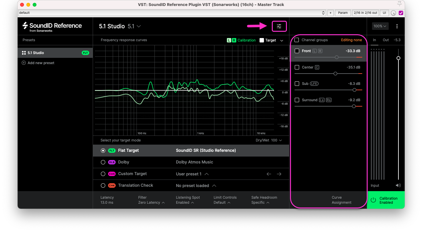Toggle the Channel groups checkbox
The image size is (422, 232).
[x=297, y=40]
